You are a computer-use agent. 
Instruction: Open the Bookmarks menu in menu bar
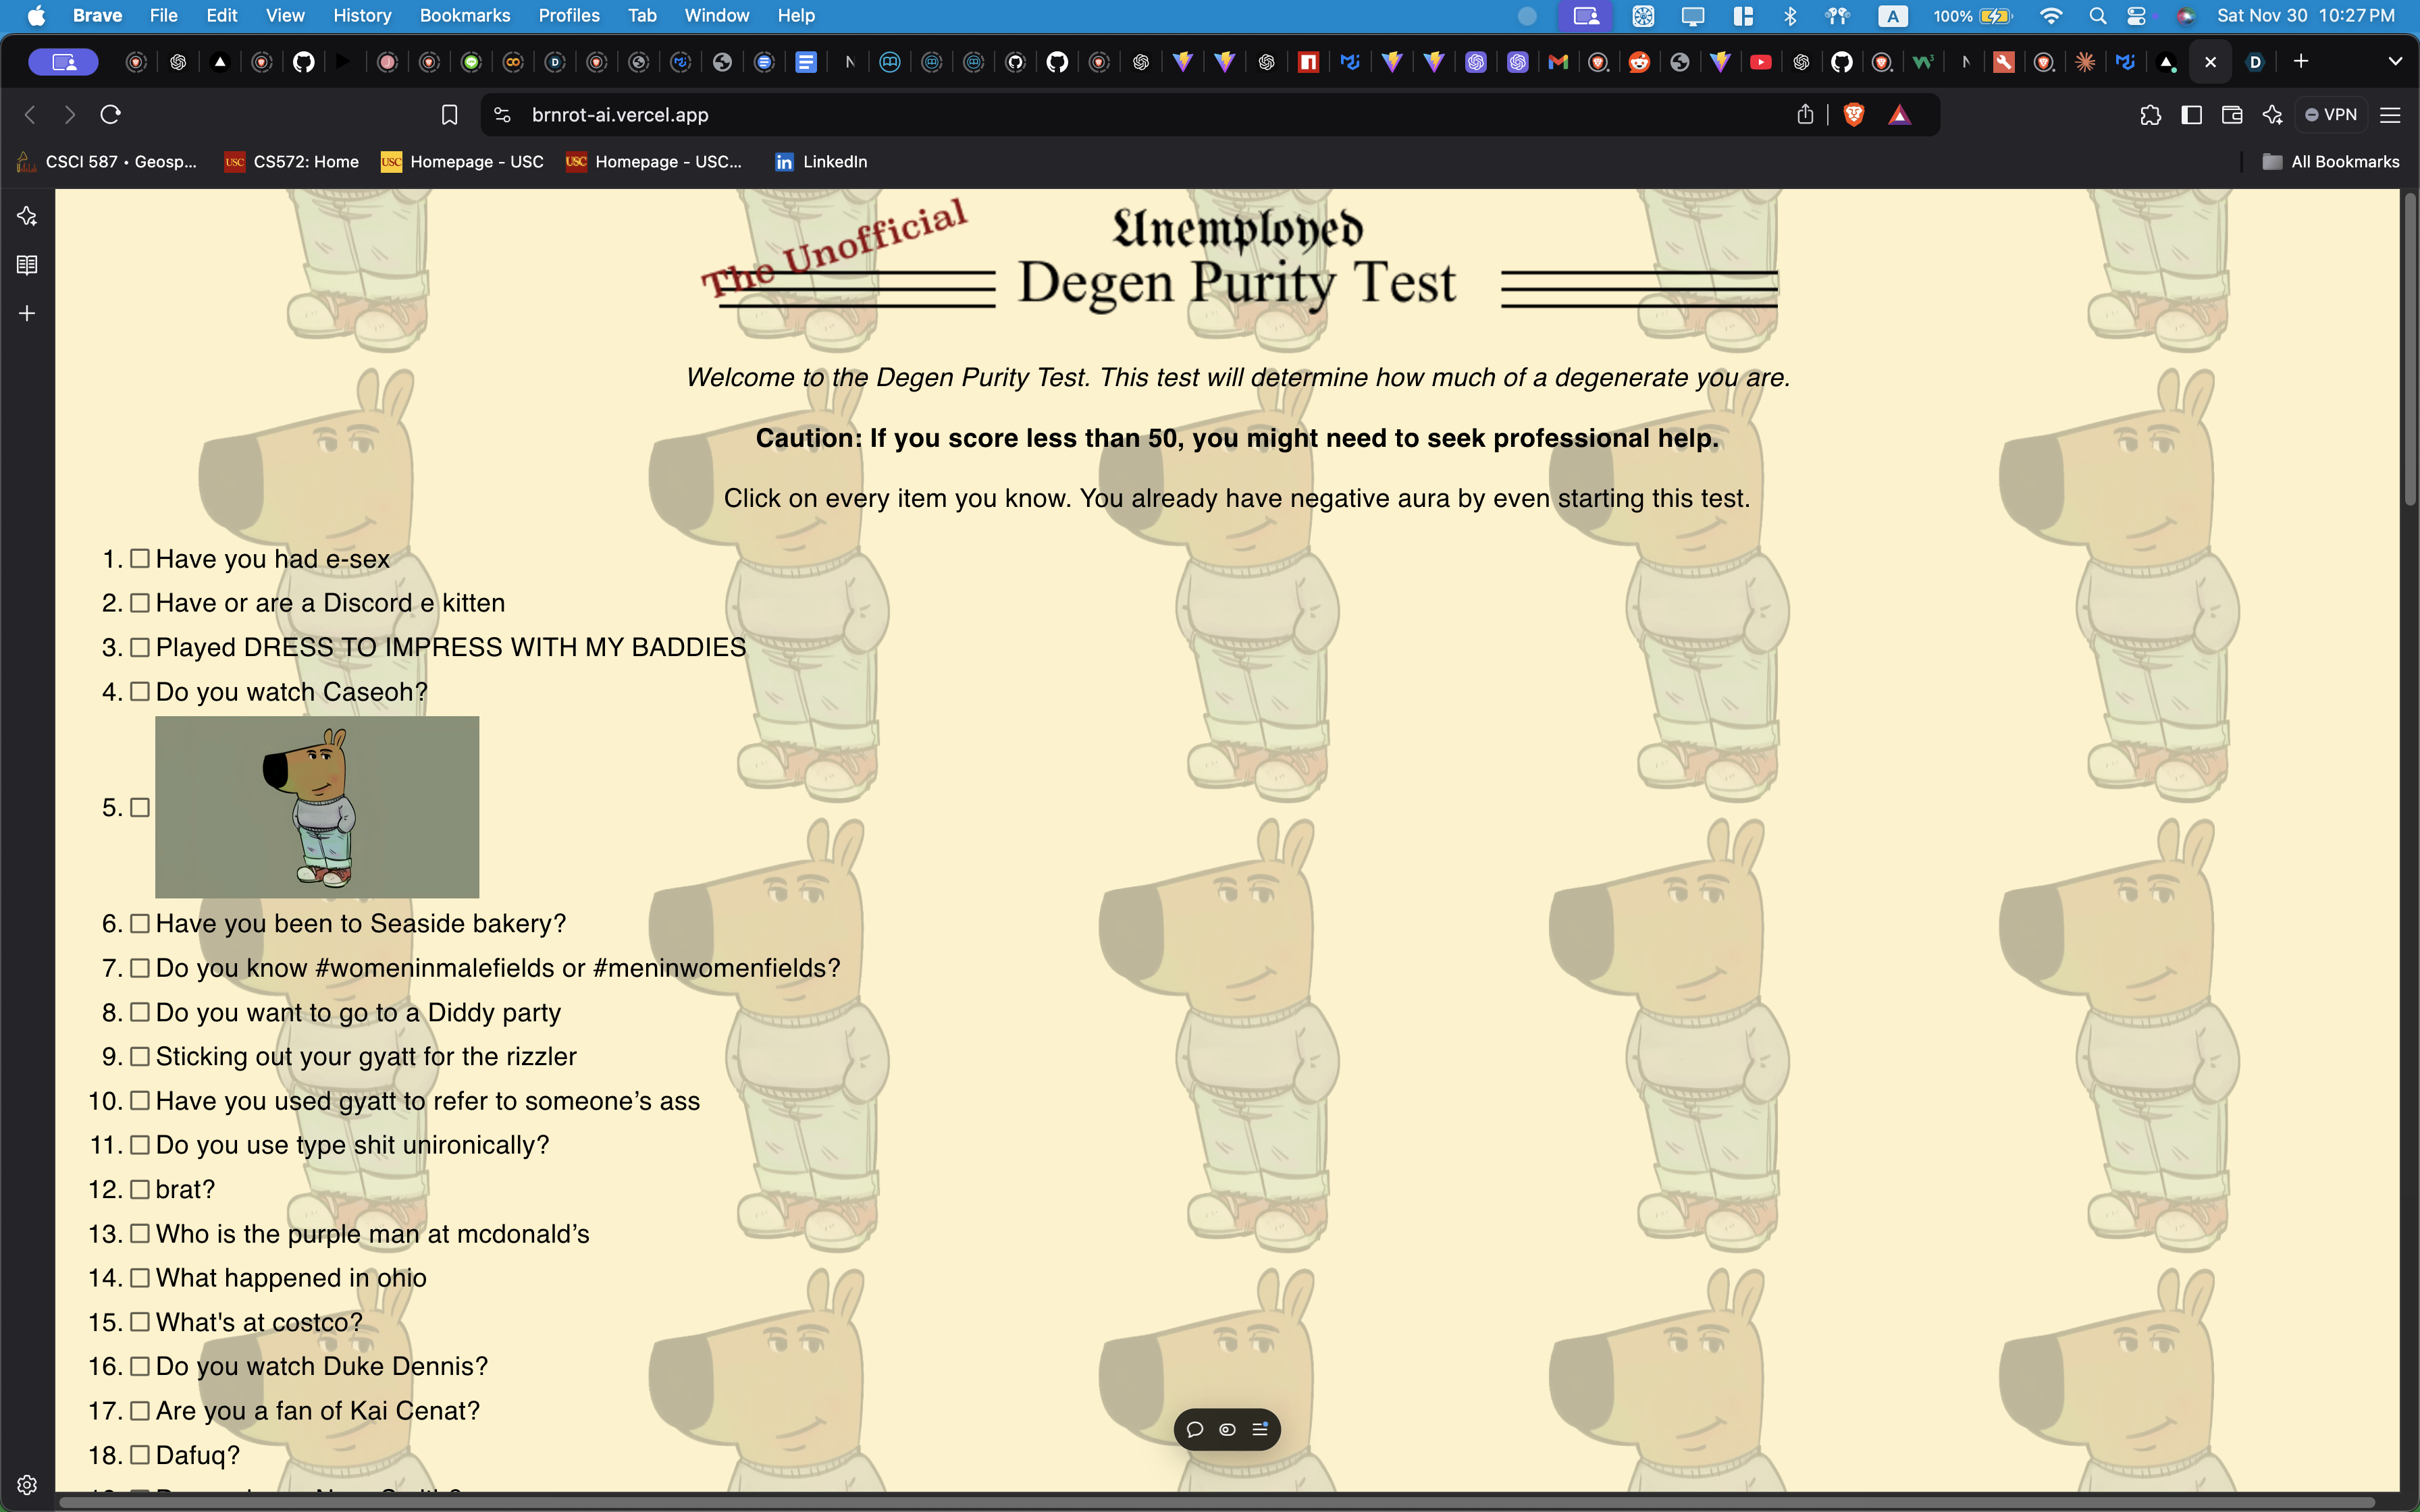(x=464, y=15)
